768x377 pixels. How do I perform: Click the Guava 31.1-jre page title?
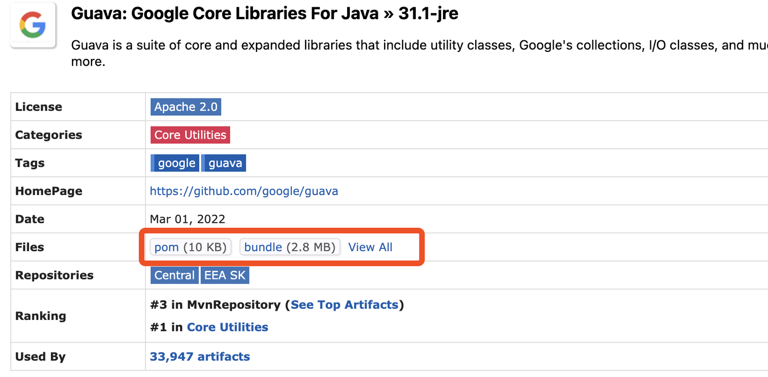(x=264, y=13)
